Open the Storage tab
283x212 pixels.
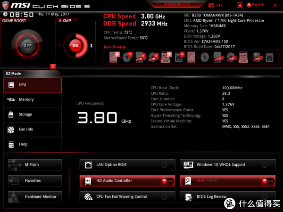pyautogui.click(x=33, y=114)
